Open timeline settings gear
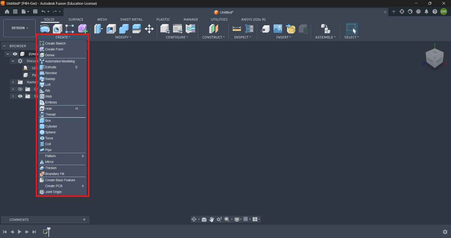 pyautogui.click(x=445, y=232)
